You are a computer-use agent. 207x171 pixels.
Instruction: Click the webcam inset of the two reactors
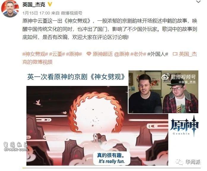(x=163, y=92)
